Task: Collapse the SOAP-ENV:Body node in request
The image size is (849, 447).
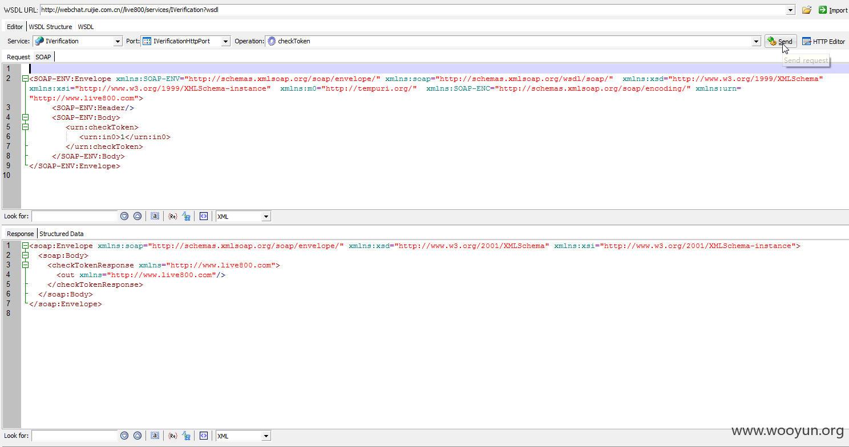Action: click(25, 117)
